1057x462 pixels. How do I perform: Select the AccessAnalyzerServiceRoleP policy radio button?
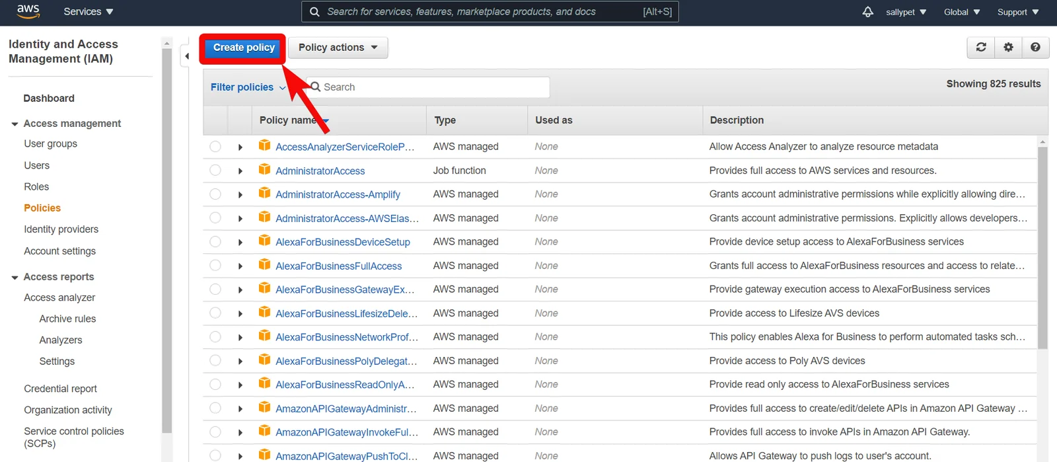click(215, 146)
